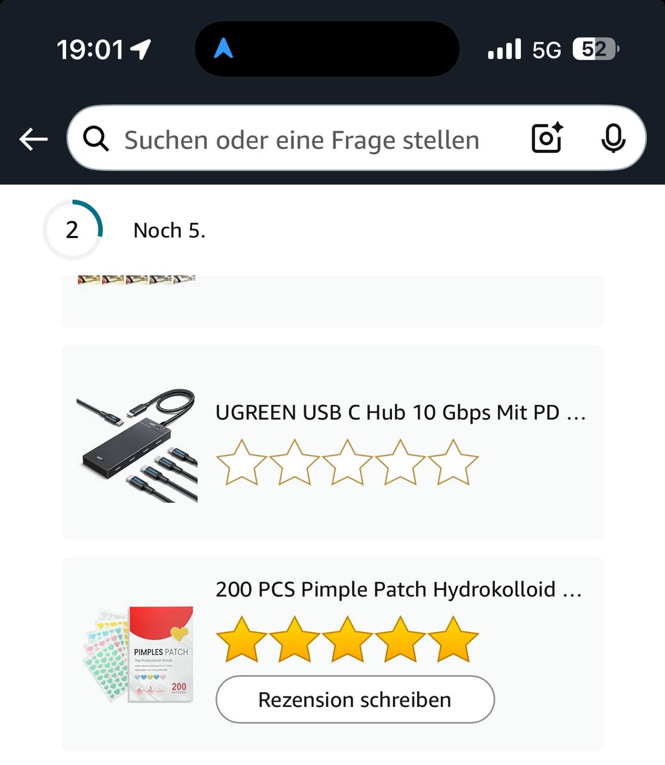Activate the microphone voice search
Image resolution: width=665 pixels, height=765 pixels.
coord(613,139)
